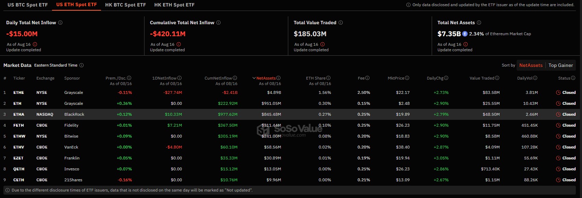The height and width of the screenshot is (198, 582).
Task: Open the ETHV ticker link
Action: coord(19,147)
